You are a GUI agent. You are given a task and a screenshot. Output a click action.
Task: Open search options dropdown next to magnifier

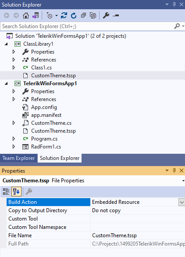183,26
